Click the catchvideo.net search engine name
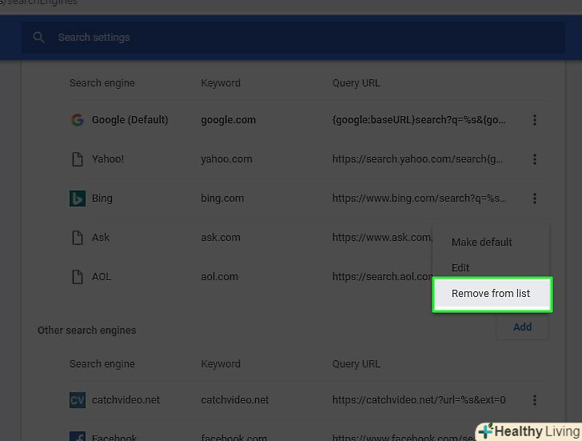 point(126,400)
